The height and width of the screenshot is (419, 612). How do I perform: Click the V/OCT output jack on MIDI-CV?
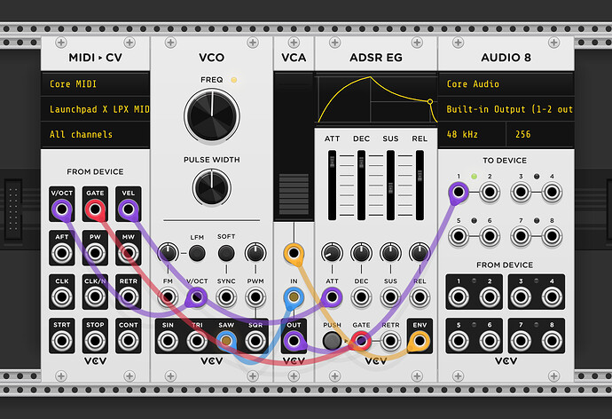pos(62,209)
